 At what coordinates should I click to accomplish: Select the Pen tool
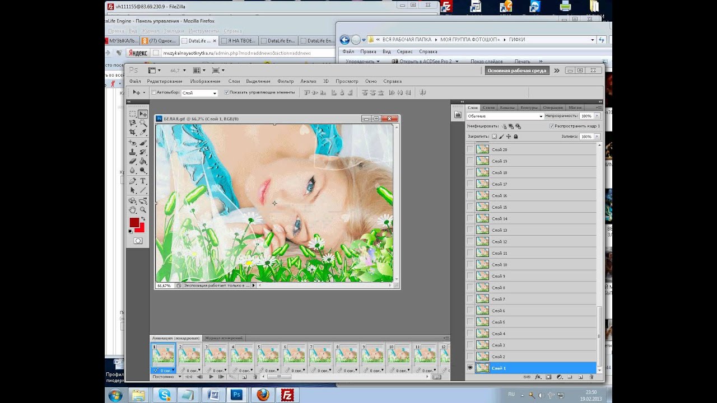(x=133, y=181)
